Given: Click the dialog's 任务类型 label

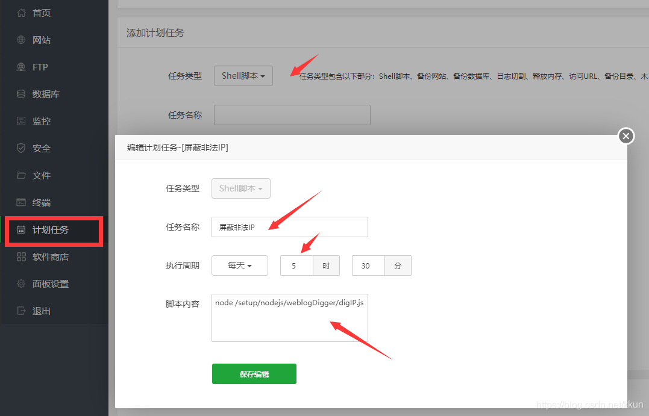Looking at the screenshot, I should tap(183, 188).
